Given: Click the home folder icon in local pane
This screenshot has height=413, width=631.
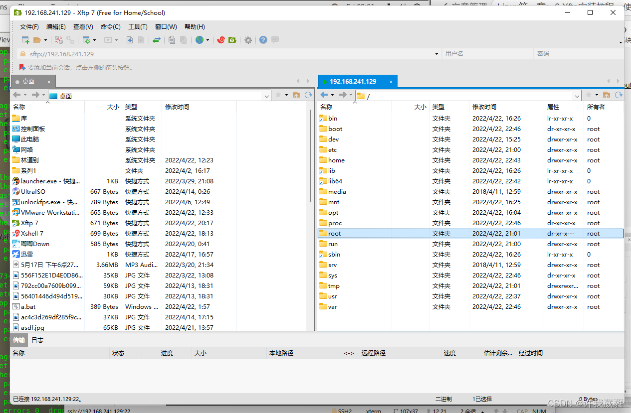Looking at the screenshot, I should [296, 95].
